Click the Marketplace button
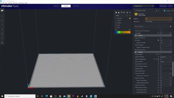This screenshot has width=174, height=98. point(163,6)
